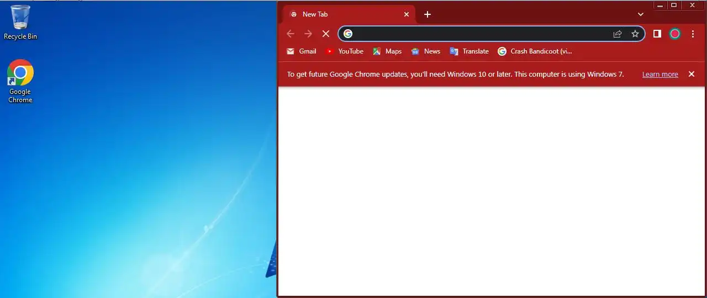
Task: Open the Recycle Bin desktop icon
Action: click(20, 22)
